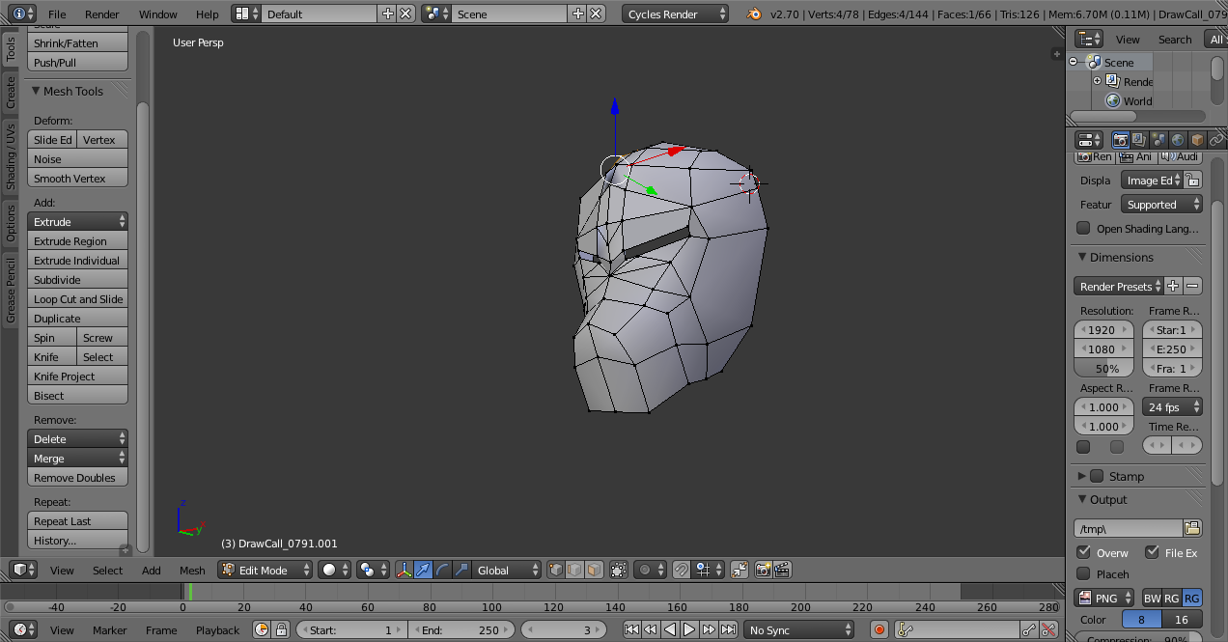Click the Loop Cut and Slide button
Viewport: 1228px width, 642px height.
tap(77, 298)
